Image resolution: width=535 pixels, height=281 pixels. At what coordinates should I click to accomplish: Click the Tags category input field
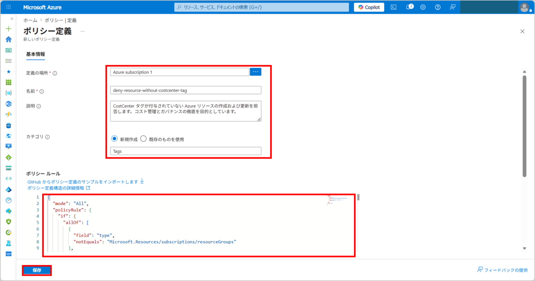pos(185,151)
